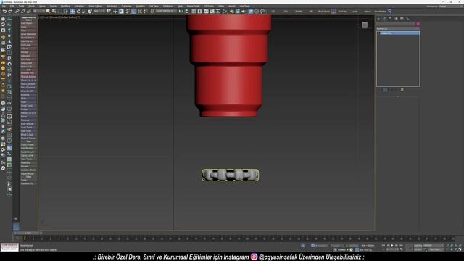Click the Play Animation button
The width and height of the screenshot is (464, 261).
tap(392, 245)
